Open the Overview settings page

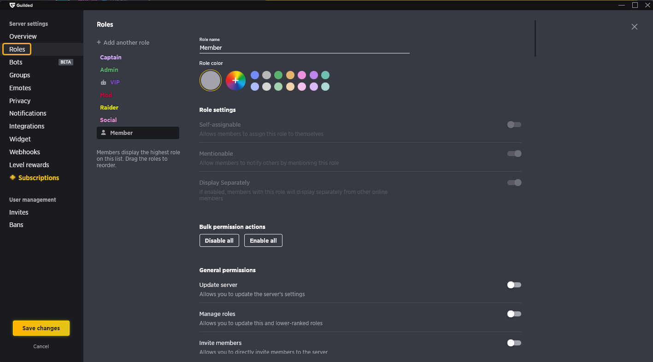pos(23,36)
